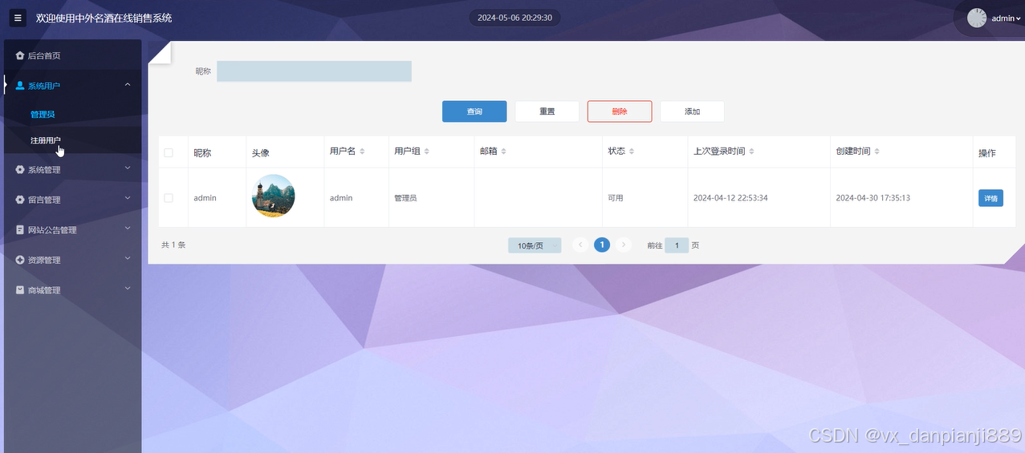Expand the 留言管理 menu chevron
The image size is (1025, 453).
coord(128,198)
